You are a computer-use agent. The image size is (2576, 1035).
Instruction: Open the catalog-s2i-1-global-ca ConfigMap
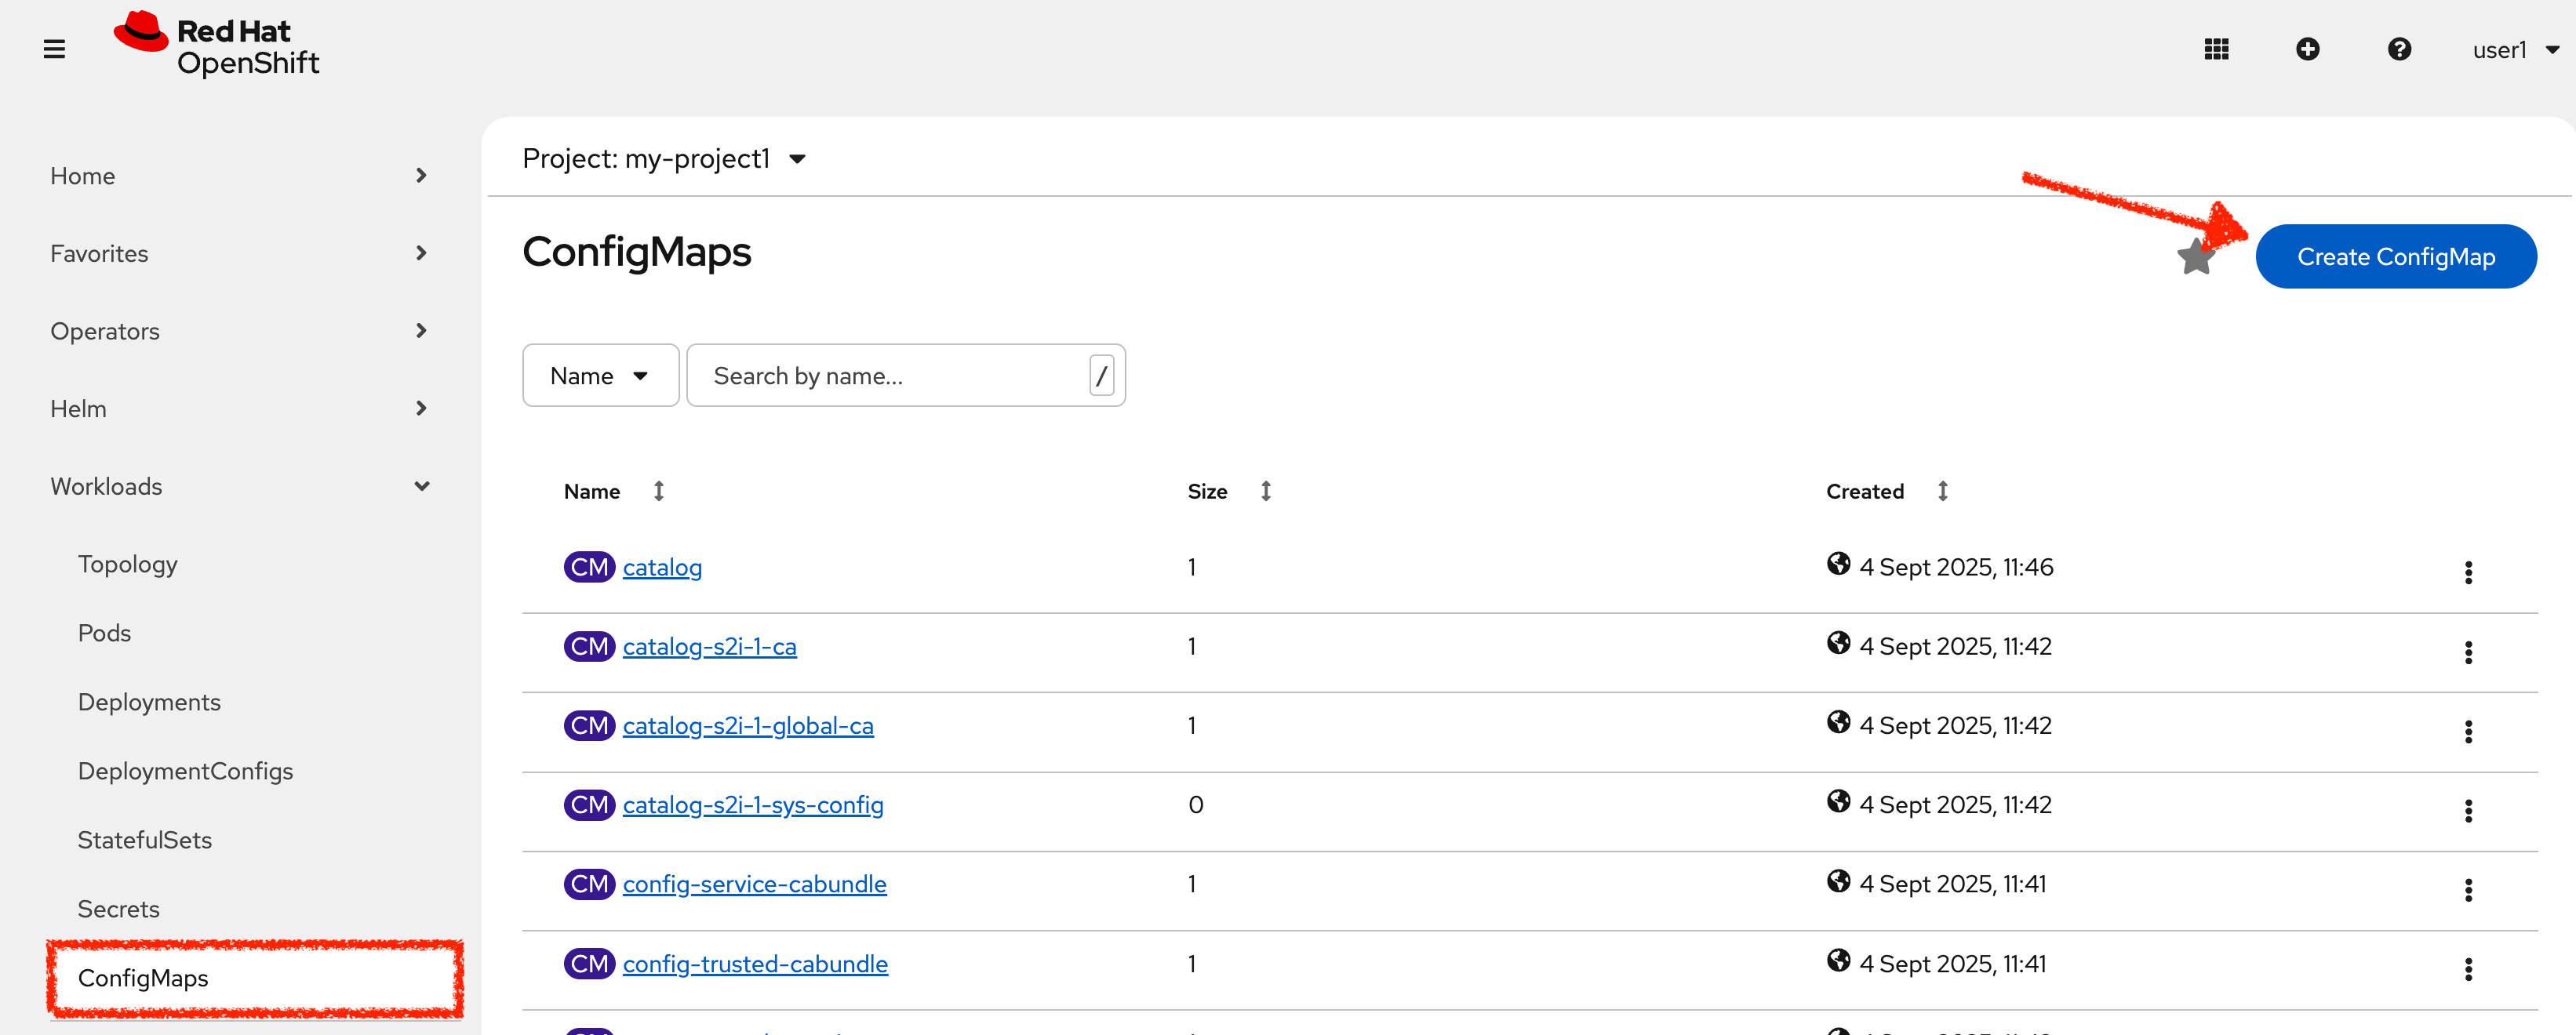(x=748, y=725)
